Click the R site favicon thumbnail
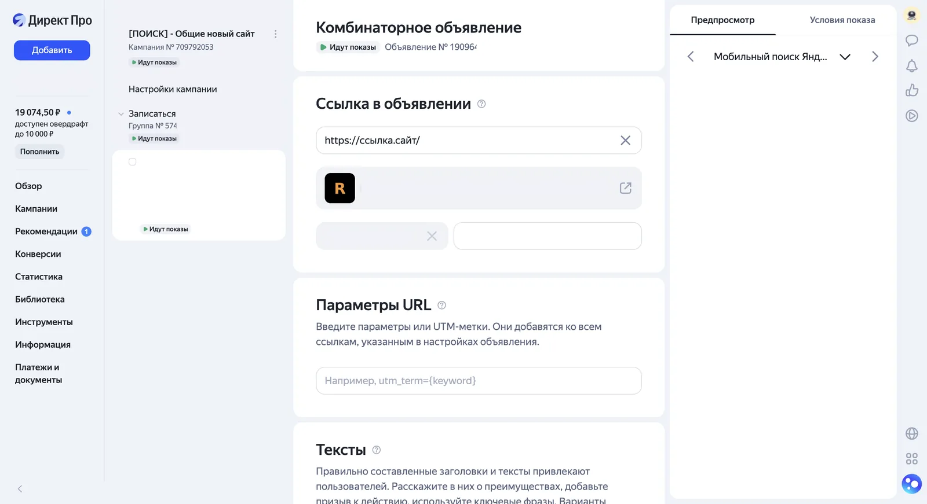Image resolution: width=927 pixels, height=504 pixels. coord(340,188)
